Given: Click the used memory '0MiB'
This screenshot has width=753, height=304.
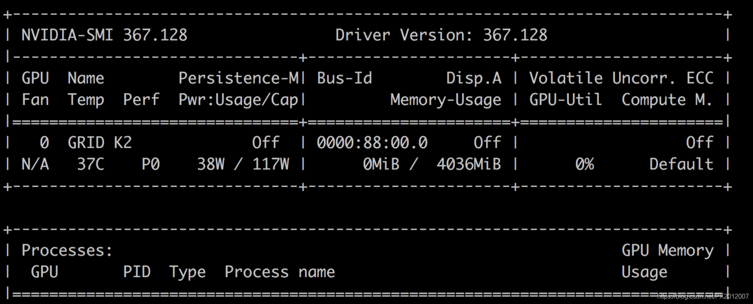Looking at the screenshot, I should [381, 164].
